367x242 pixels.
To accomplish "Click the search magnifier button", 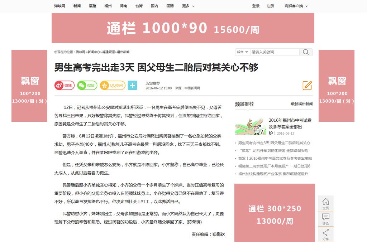I will 306,52.
